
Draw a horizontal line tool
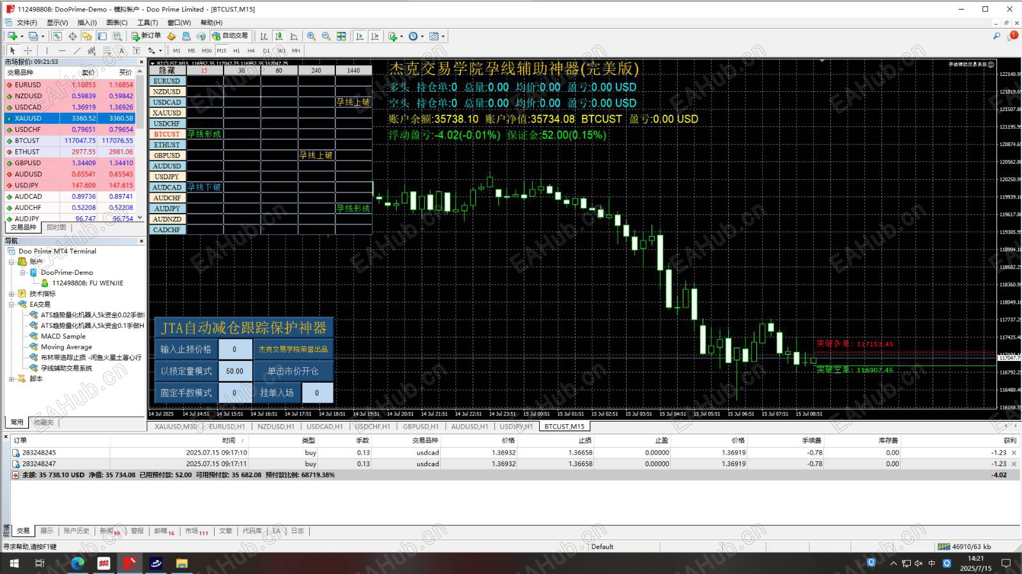point(62,50)
